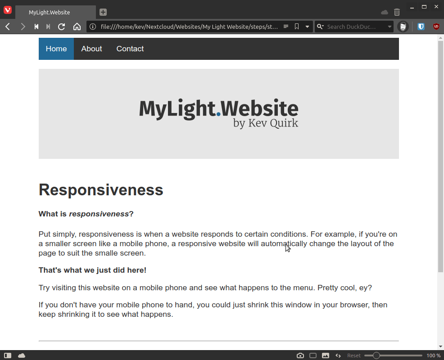444x360 pixels.
Task: Click the Bitwarden extension shield
Action: 420,27
